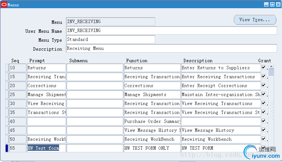Image resolution: width=282 pixels, height=162 pixels.
Task: Open the Menu Type list showing Standard
Action: 110,39
